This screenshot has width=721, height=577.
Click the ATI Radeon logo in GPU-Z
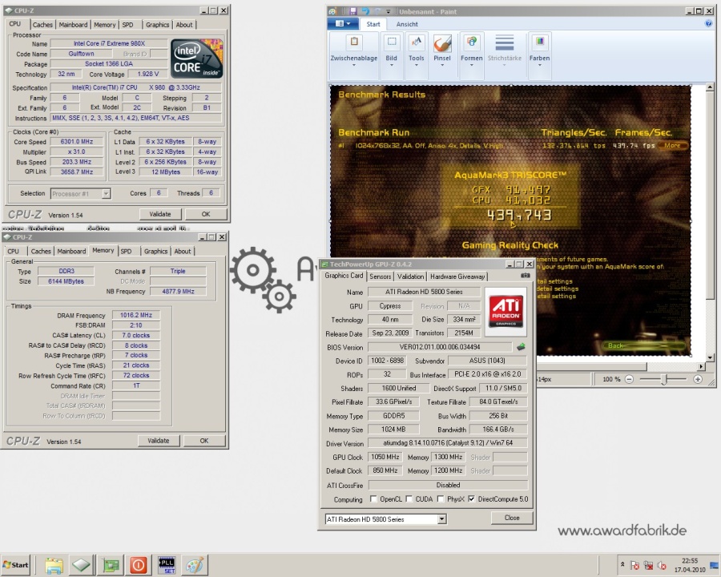(506, 312)
